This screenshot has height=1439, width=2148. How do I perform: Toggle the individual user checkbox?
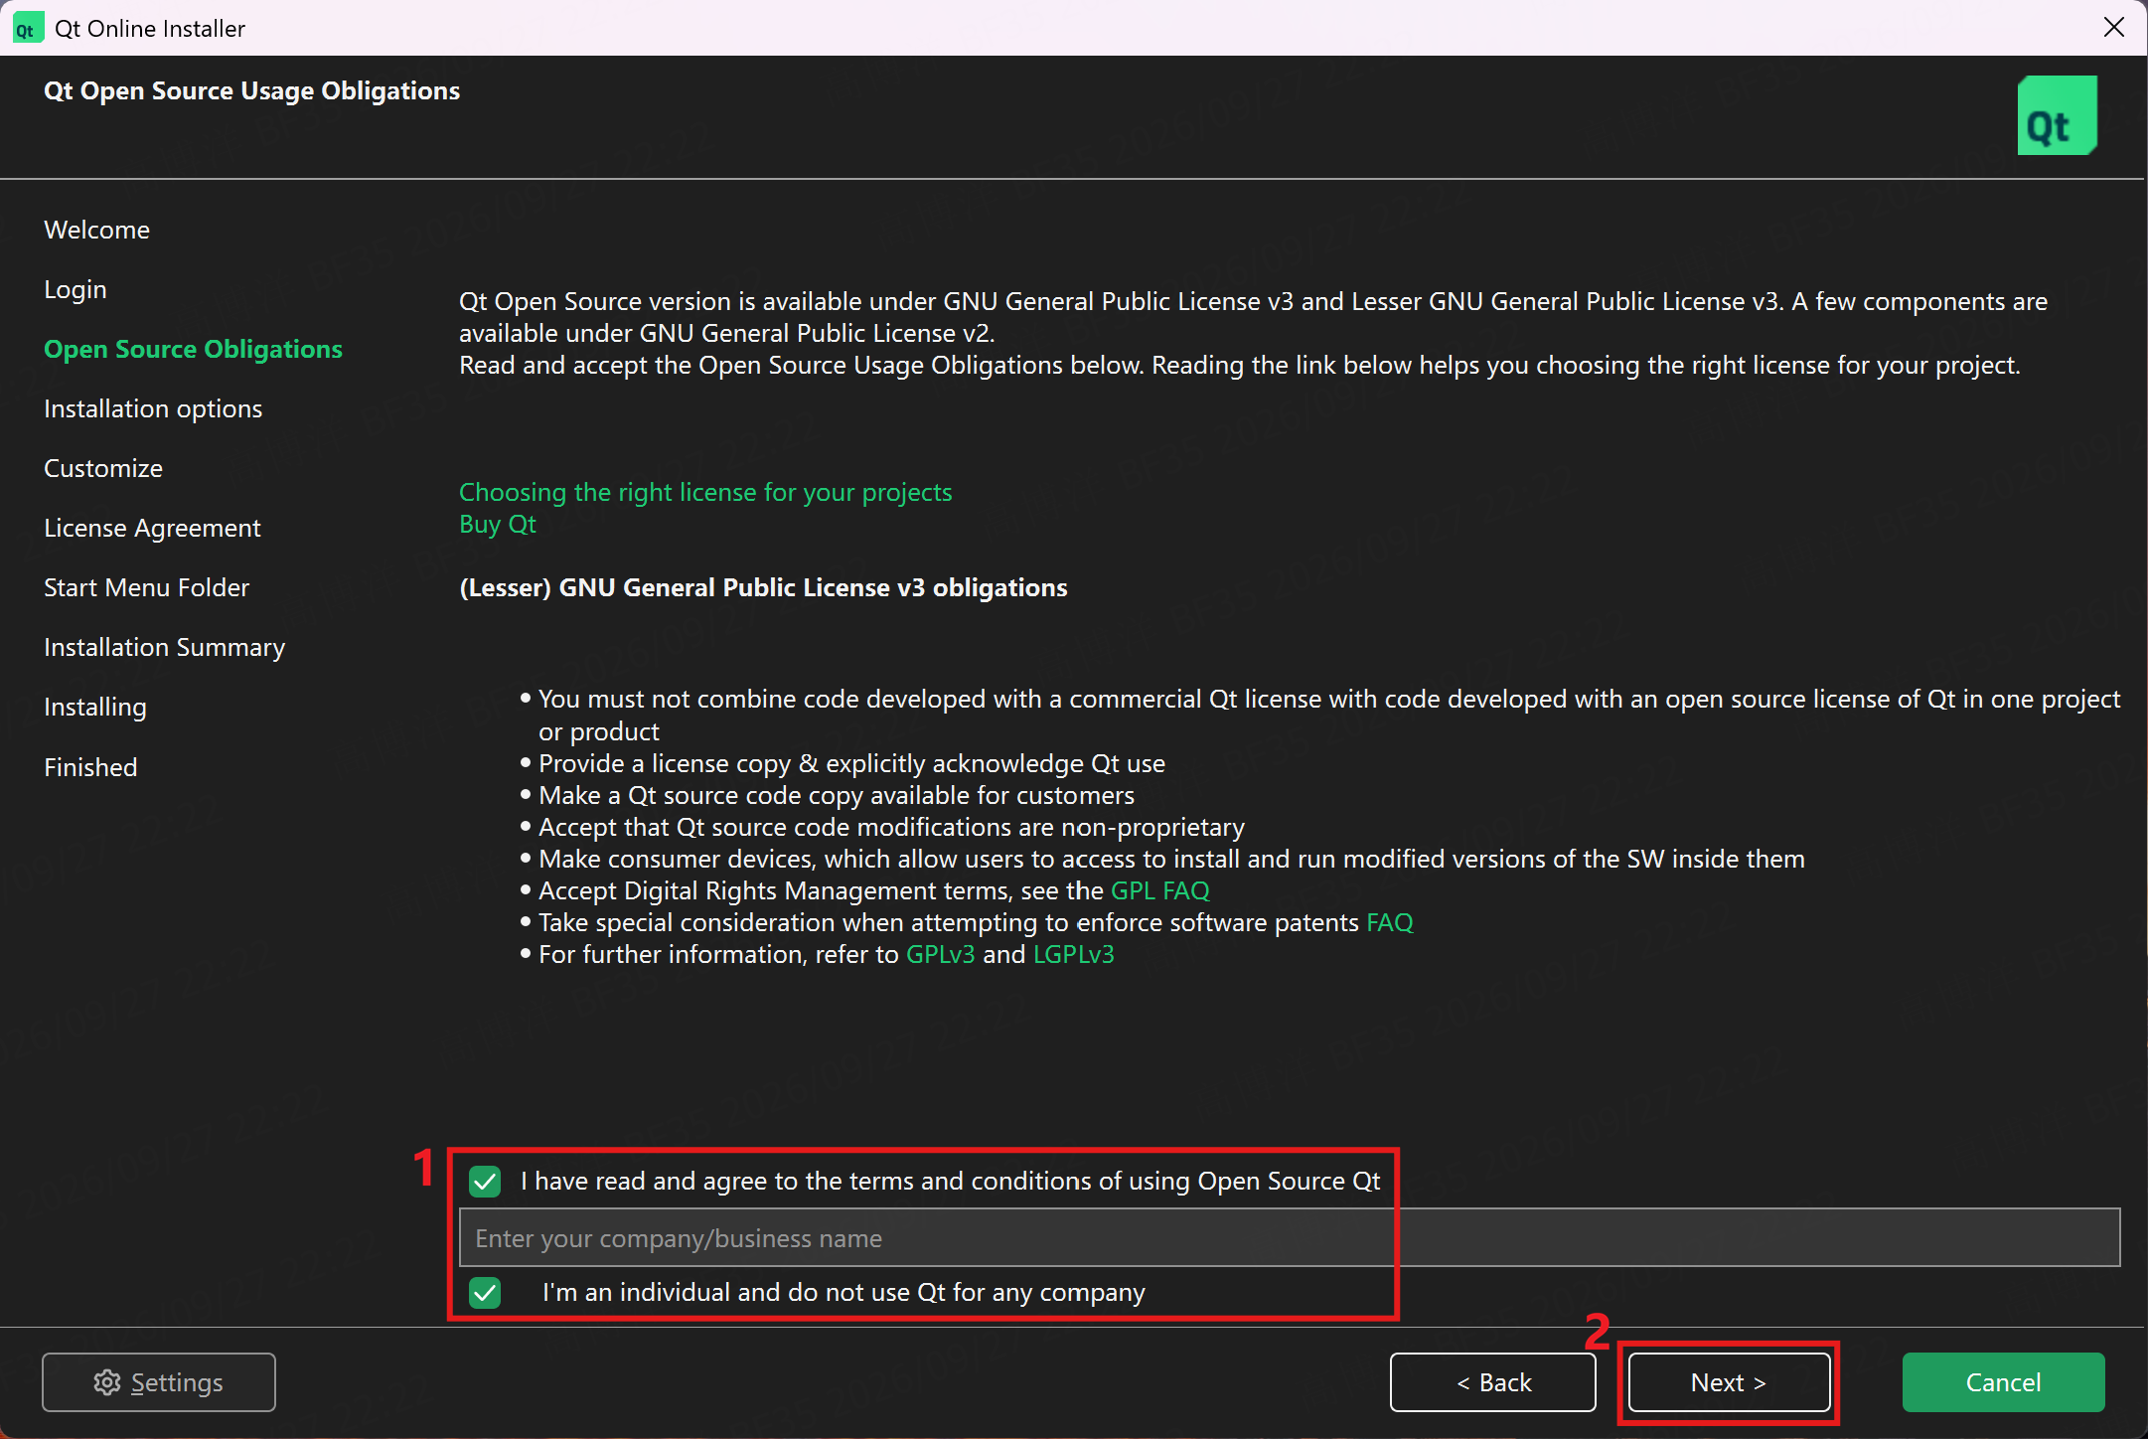(485, 1292)
